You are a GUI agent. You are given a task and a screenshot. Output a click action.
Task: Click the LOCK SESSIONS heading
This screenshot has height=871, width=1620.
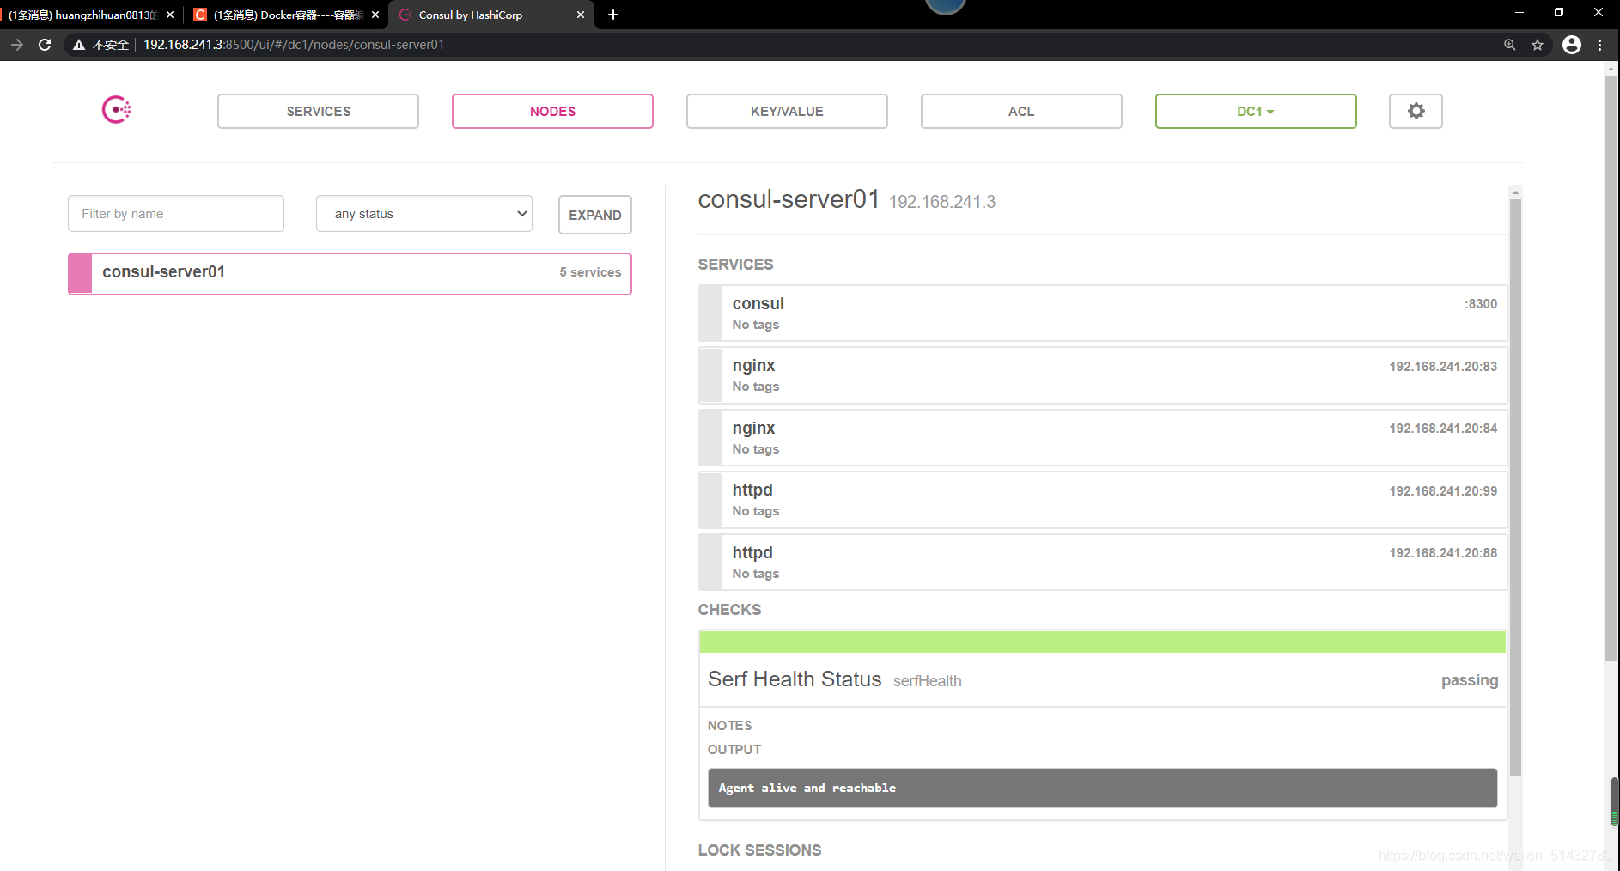point(759,850)
